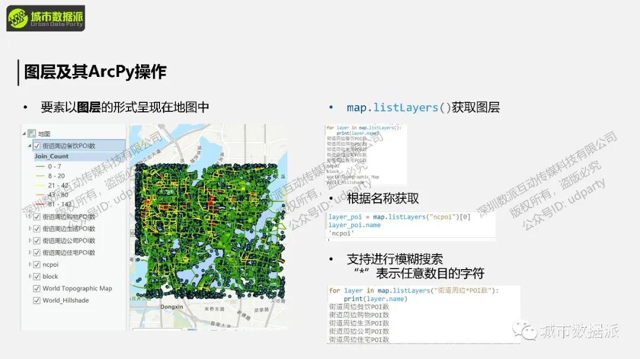The height and width of the screenshot is (359, 640).
Task: Expand the block layer arrow
Action: (x=30, y=276)
